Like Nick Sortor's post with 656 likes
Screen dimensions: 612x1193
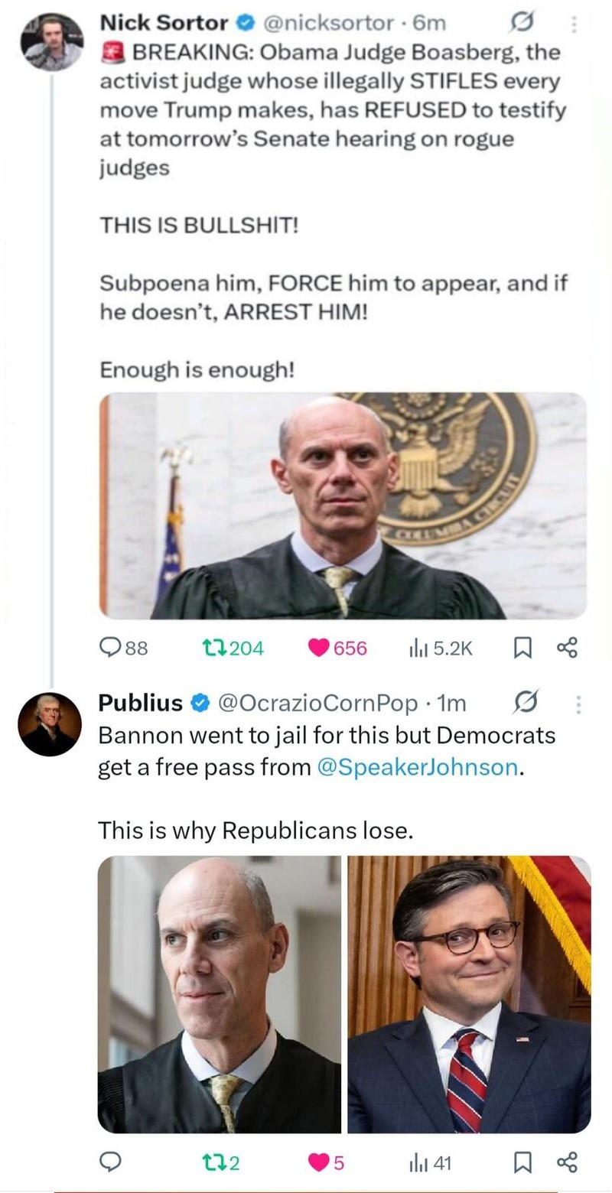[318, 648]
